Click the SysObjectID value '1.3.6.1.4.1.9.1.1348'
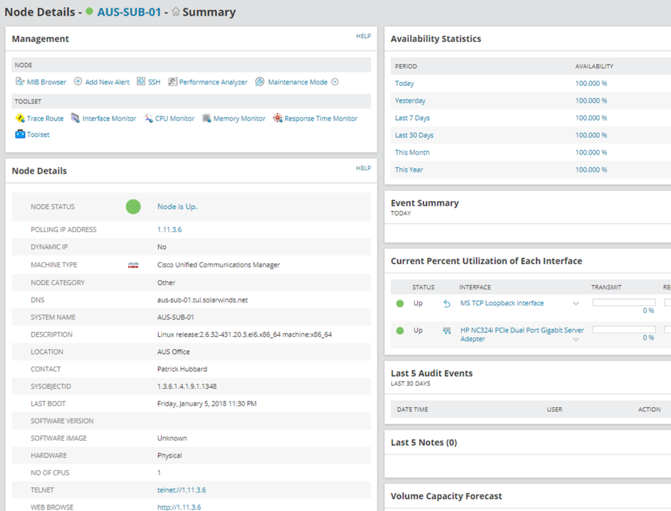Image resolution: width=671 pixels, height=511 pixels. tap(187, 386)
